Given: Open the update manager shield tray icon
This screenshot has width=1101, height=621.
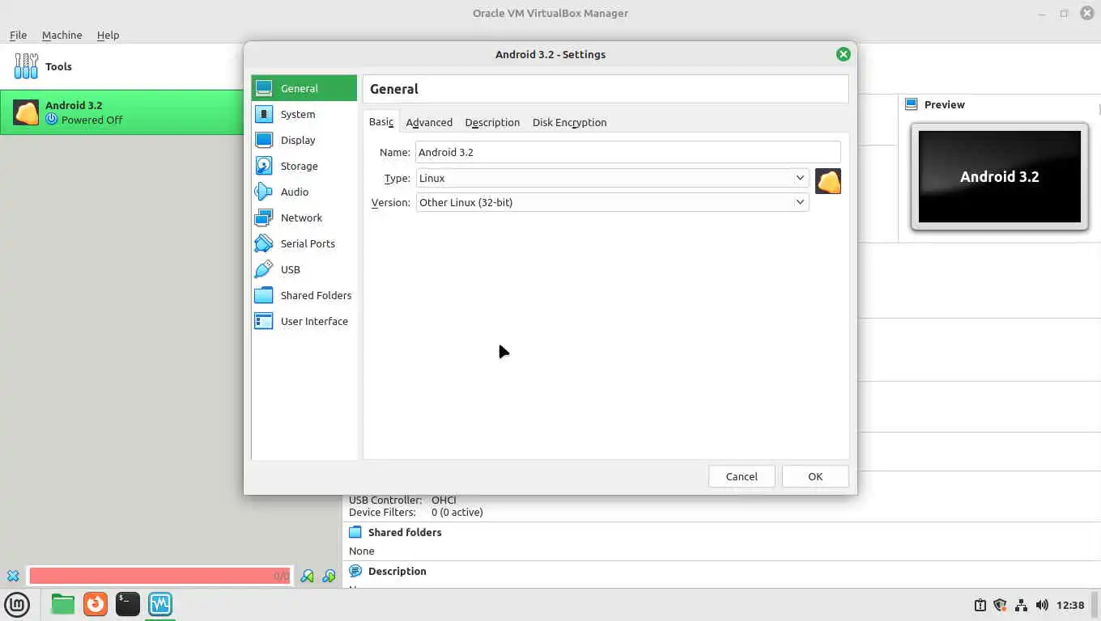Looking at the screenshot, I should (1000, 605).
